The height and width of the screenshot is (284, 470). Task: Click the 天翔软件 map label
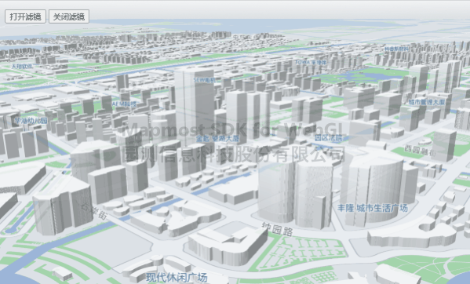click(22, 66)
